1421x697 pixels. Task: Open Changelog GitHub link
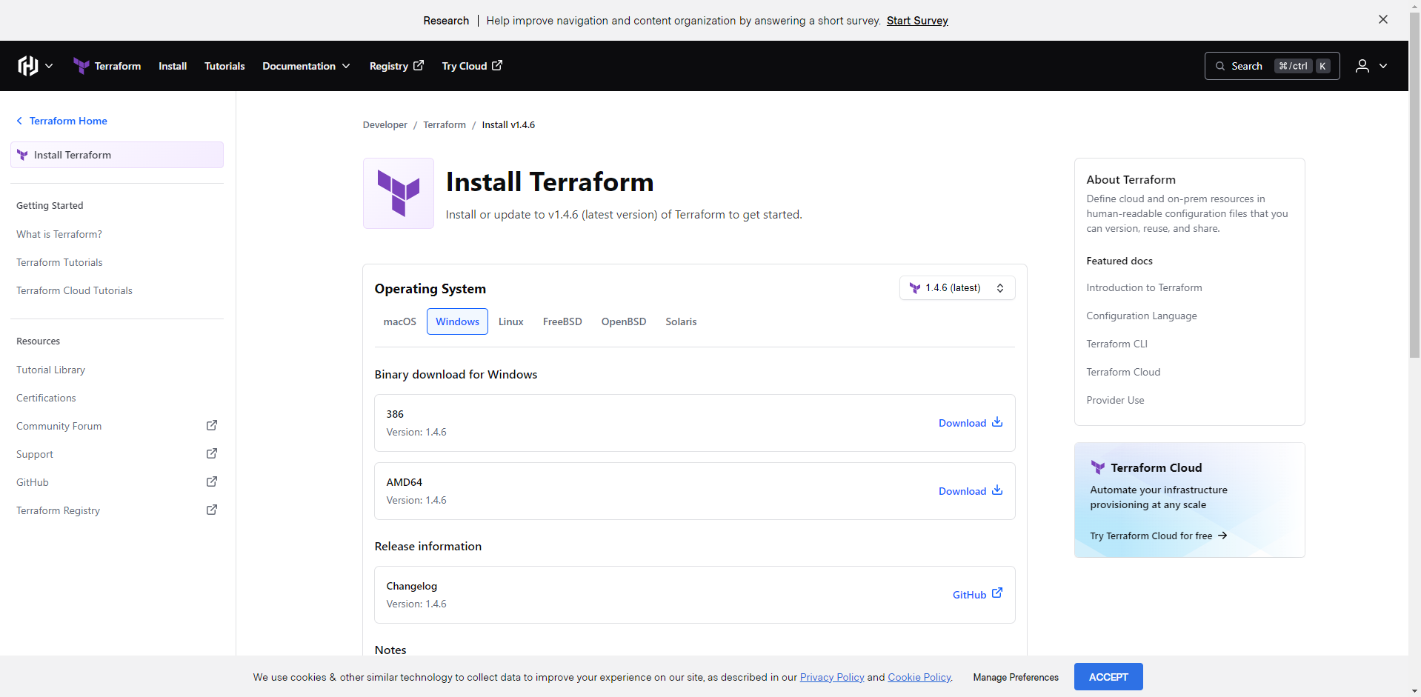pyautogui.click(x=977, y=595)
